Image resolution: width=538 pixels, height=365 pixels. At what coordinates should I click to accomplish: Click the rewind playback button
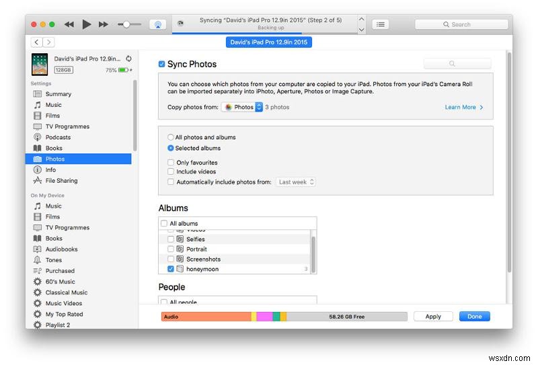[69, 24]
